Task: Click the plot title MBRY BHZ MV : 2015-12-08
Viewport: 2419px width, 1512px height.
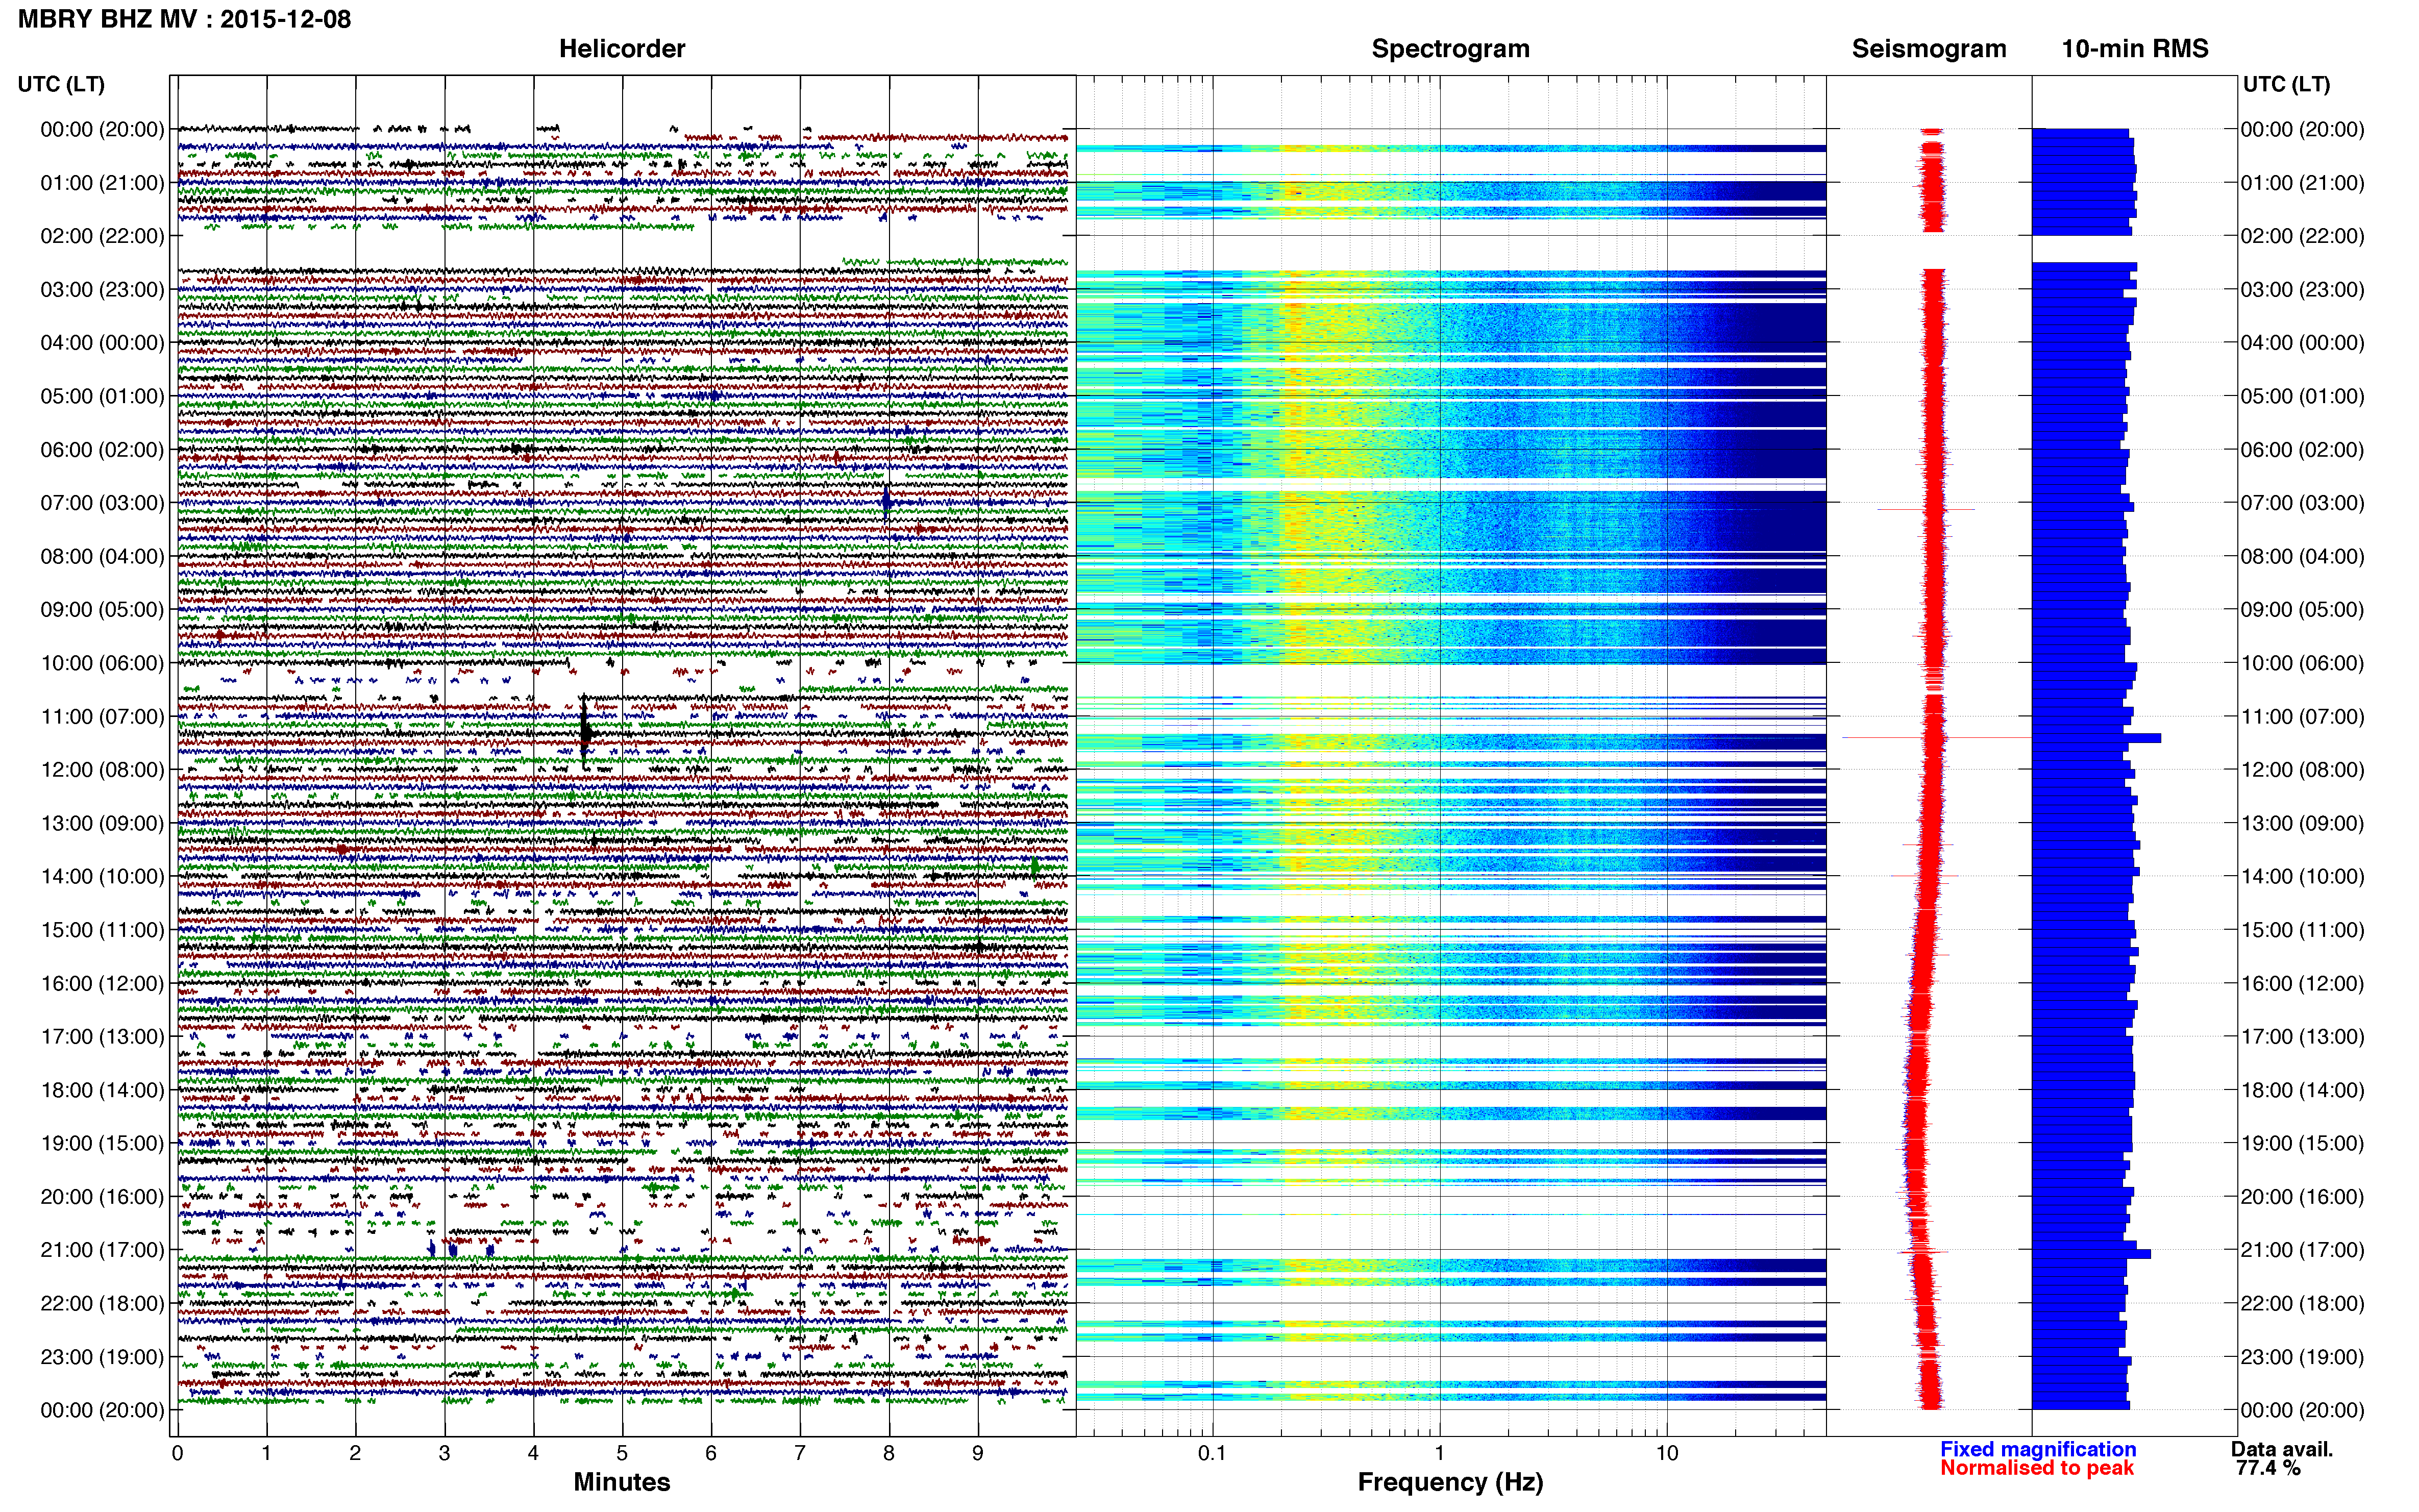Action: [x=185, y=19]
